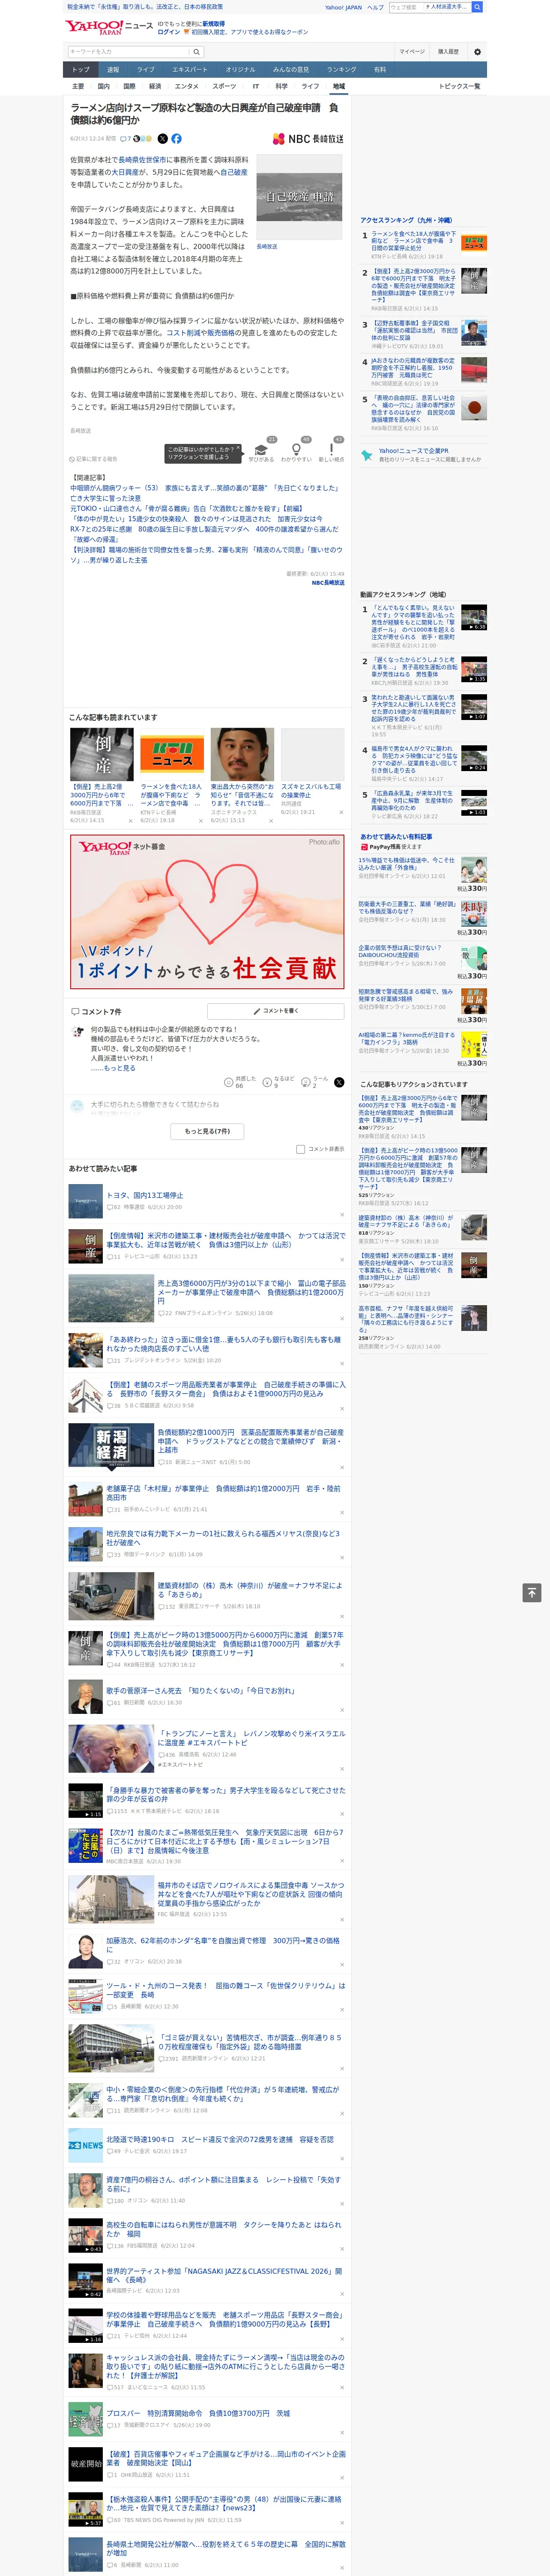The width and height of the screenshot is (550, 2576).
Task: Open the 加藤浩次 62年前のホンダ article
Action: pos(223,1945)
